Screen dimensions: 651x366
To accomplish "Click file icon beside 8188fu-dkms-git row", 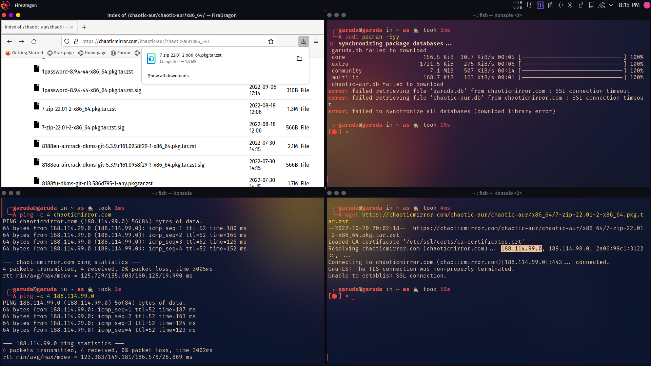I will pos(37,181).
